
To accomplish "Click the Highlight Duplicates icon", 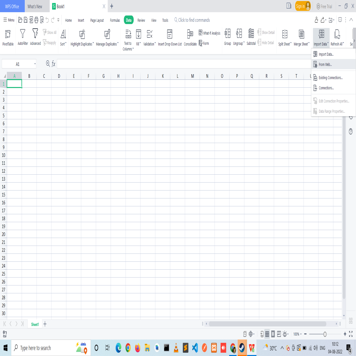I will pyautogui.click(x=82, y=34).
